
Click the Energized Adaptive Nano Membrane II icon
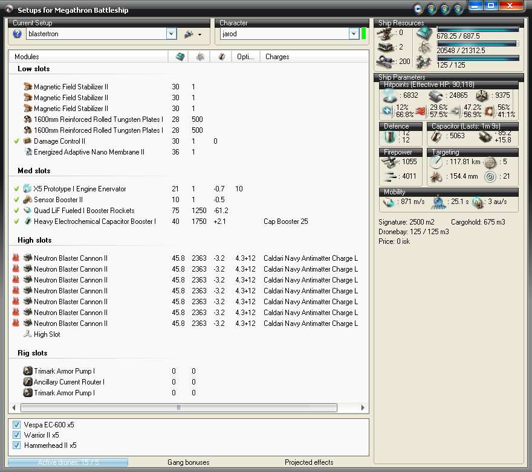(x=28, y=151)
